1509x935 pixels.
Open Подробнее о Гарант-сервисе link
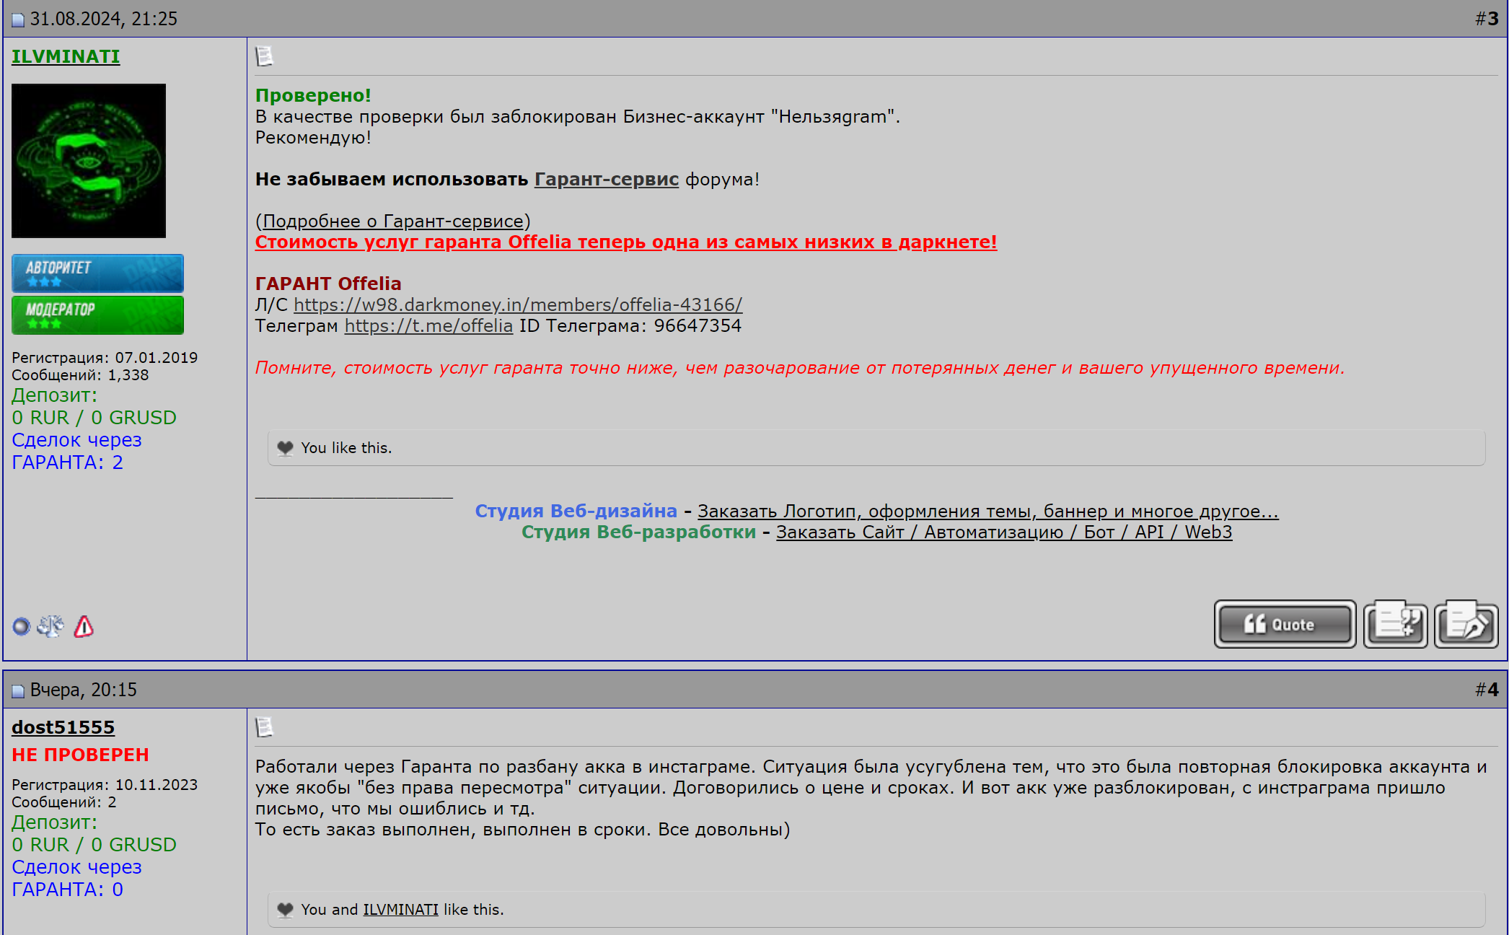click(x=393, y=221)
